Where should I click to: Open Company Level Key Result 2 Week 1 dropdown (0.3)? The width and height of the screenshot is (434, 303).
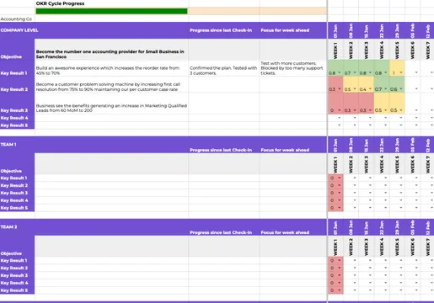point(340,89)
